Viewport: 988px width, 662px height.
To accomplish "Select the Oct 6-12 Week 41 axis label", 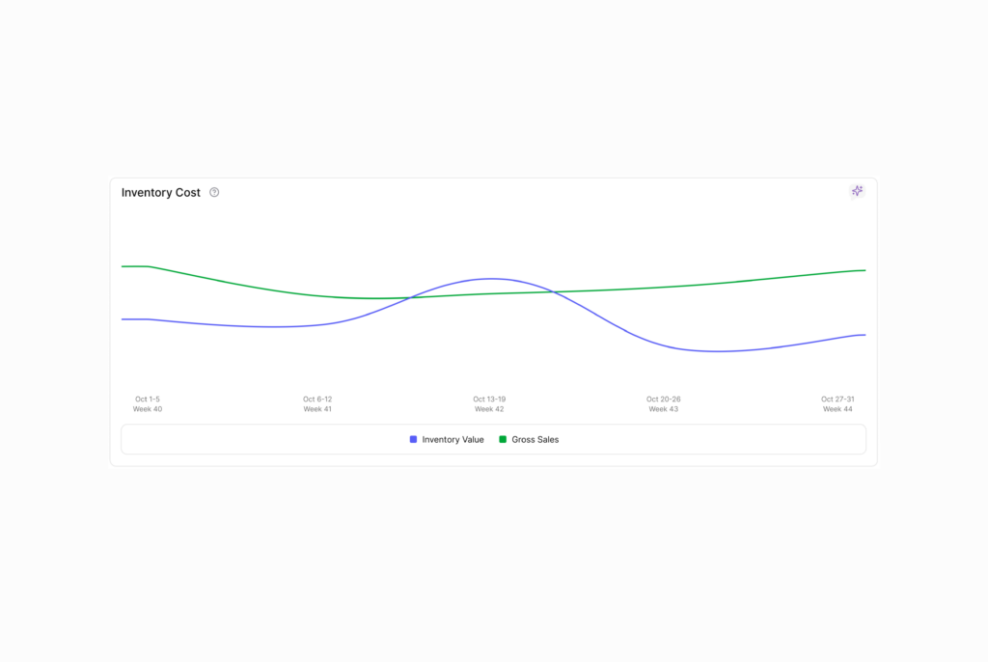I will point(317,403).
